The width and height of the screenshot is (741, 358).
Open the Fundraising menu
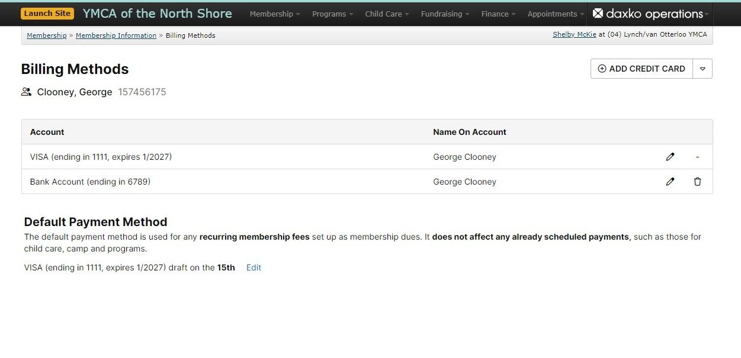pyautogui.click(x=445, y=14)
